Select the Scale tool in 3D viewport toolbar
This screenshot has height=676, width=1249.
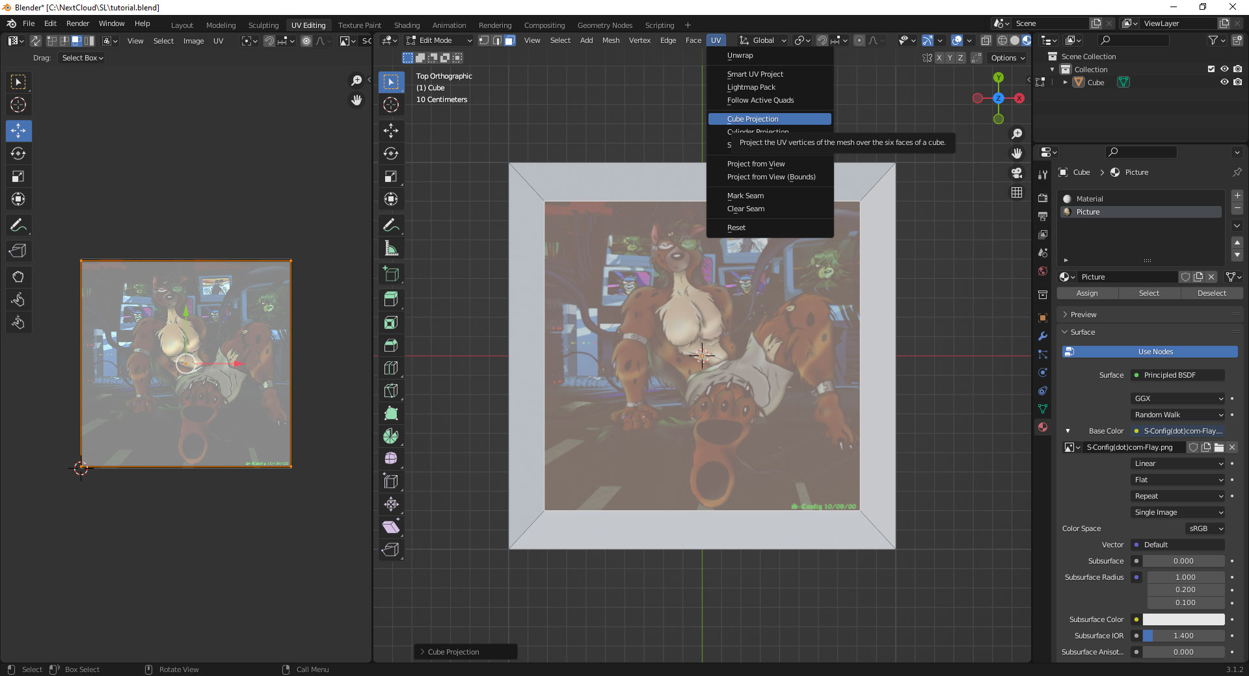(x=391, y=176)
